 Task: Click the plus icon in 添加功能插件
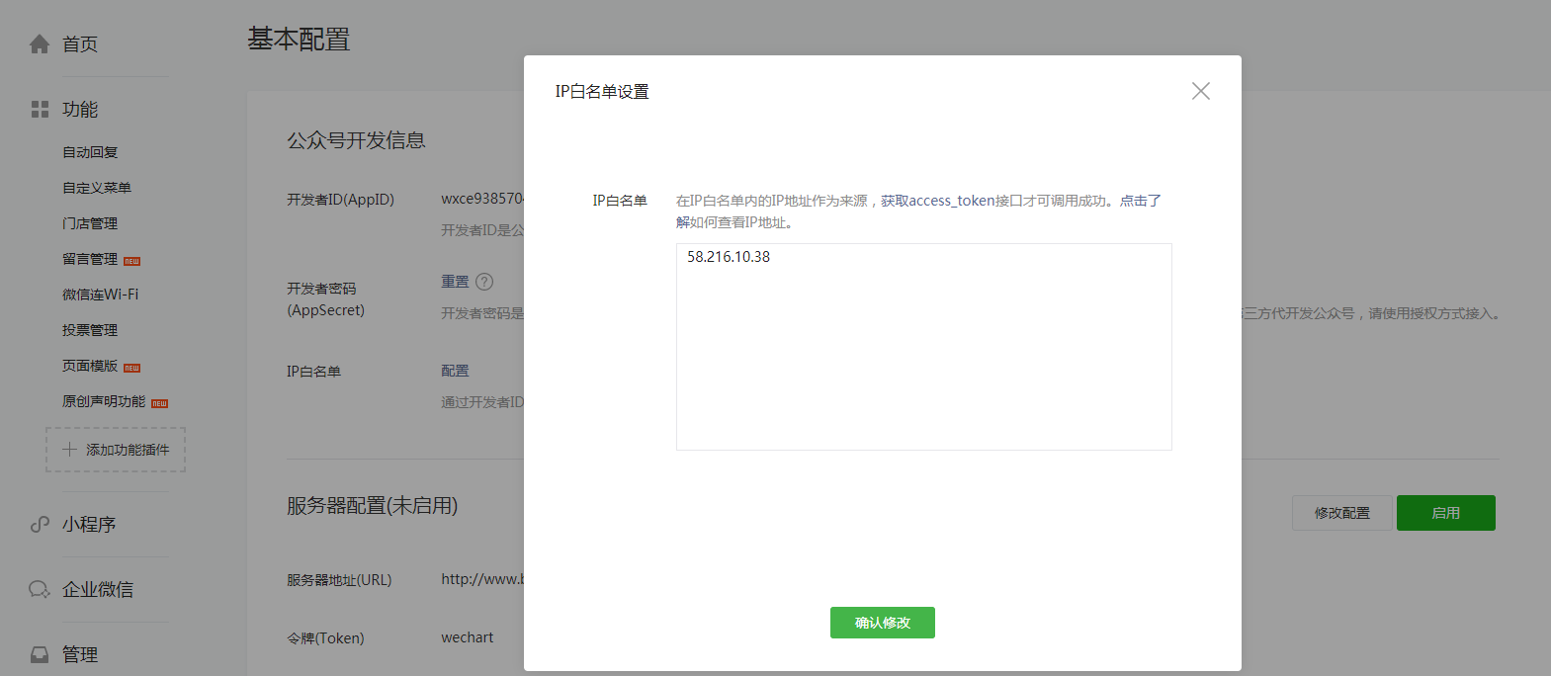(69, 450)
